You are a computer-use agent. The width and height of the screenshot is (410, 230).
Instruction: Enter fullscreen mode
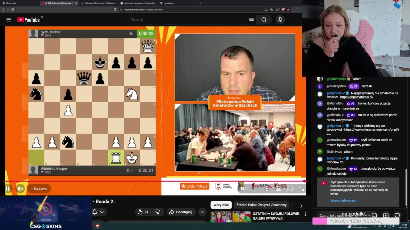tap(301, 188)
